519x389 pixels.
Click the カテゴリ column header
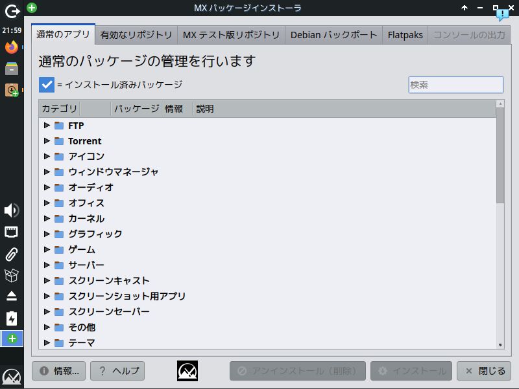click(60, 109)
